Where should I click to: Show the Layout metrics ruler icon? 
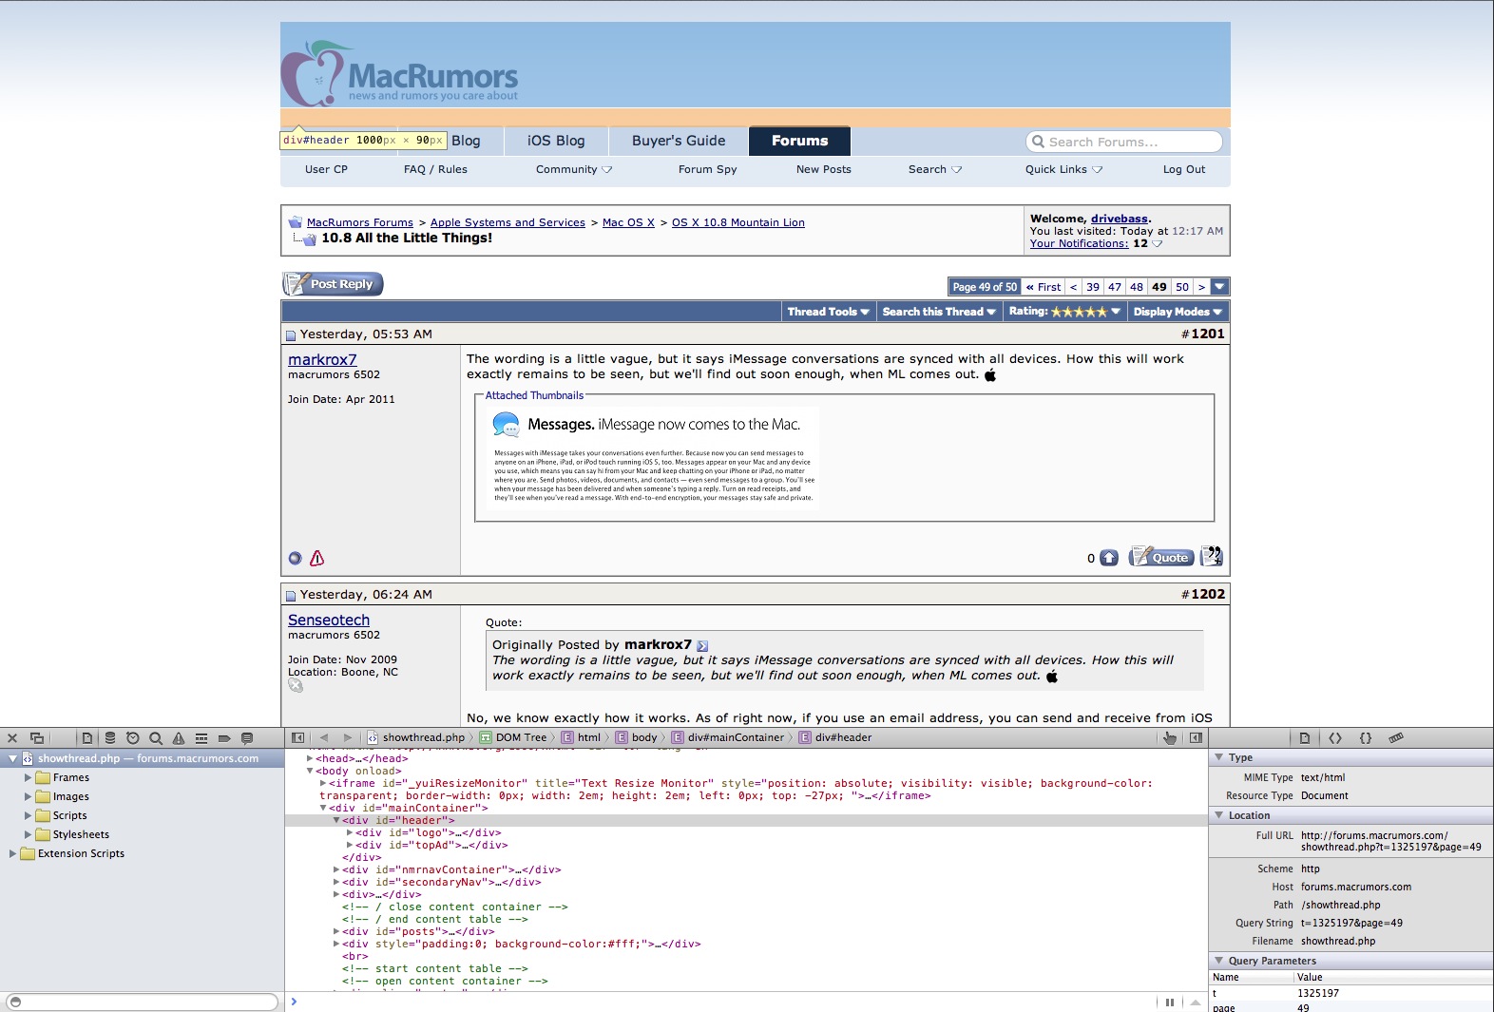[1396, 738]
